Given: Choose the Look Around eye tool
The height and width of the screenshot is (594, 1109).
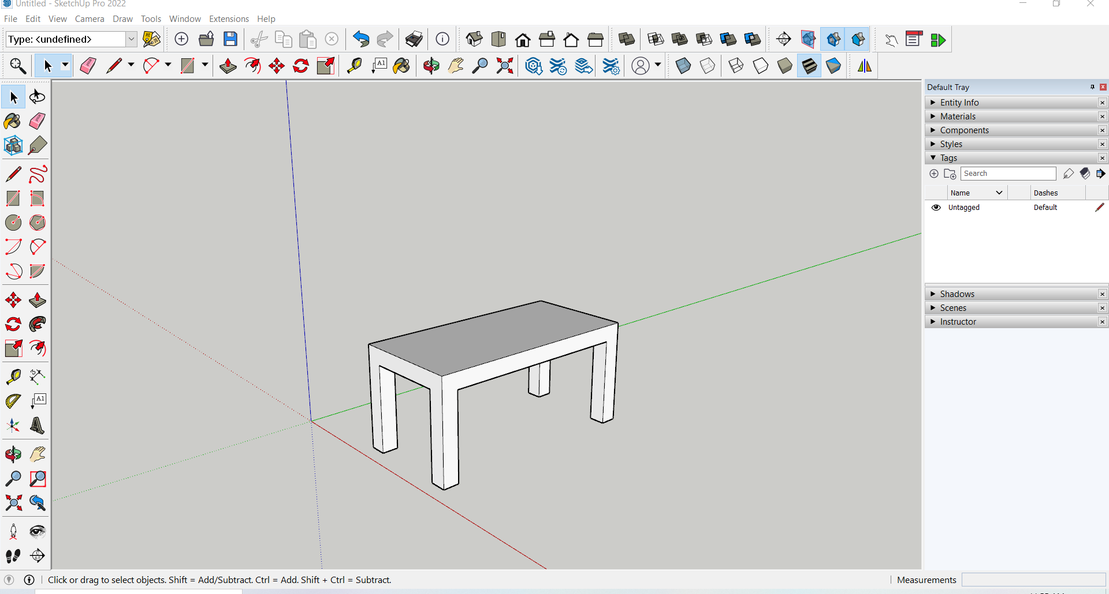Looking at the screenshot, I should tap(38, 531).
